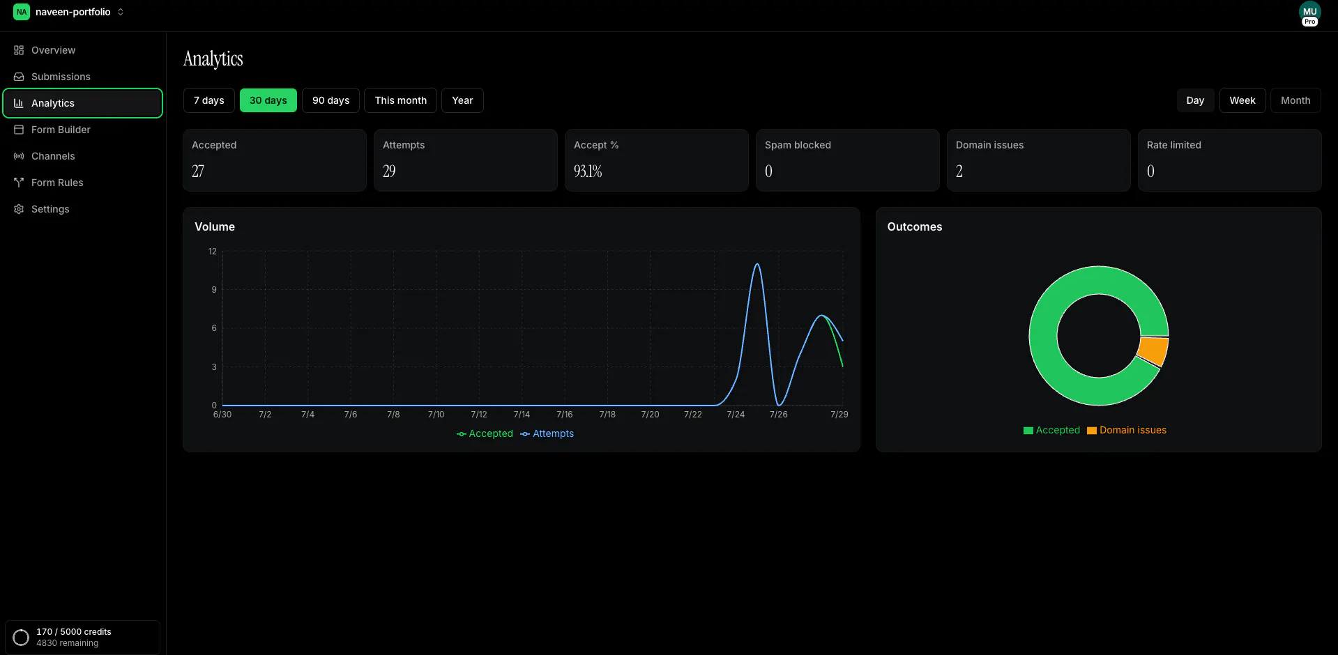The width and height of the screenshot is (1338, 655).
Task: Click the Accepted legend in Outcomes chart
Action: pos(1051,430)
